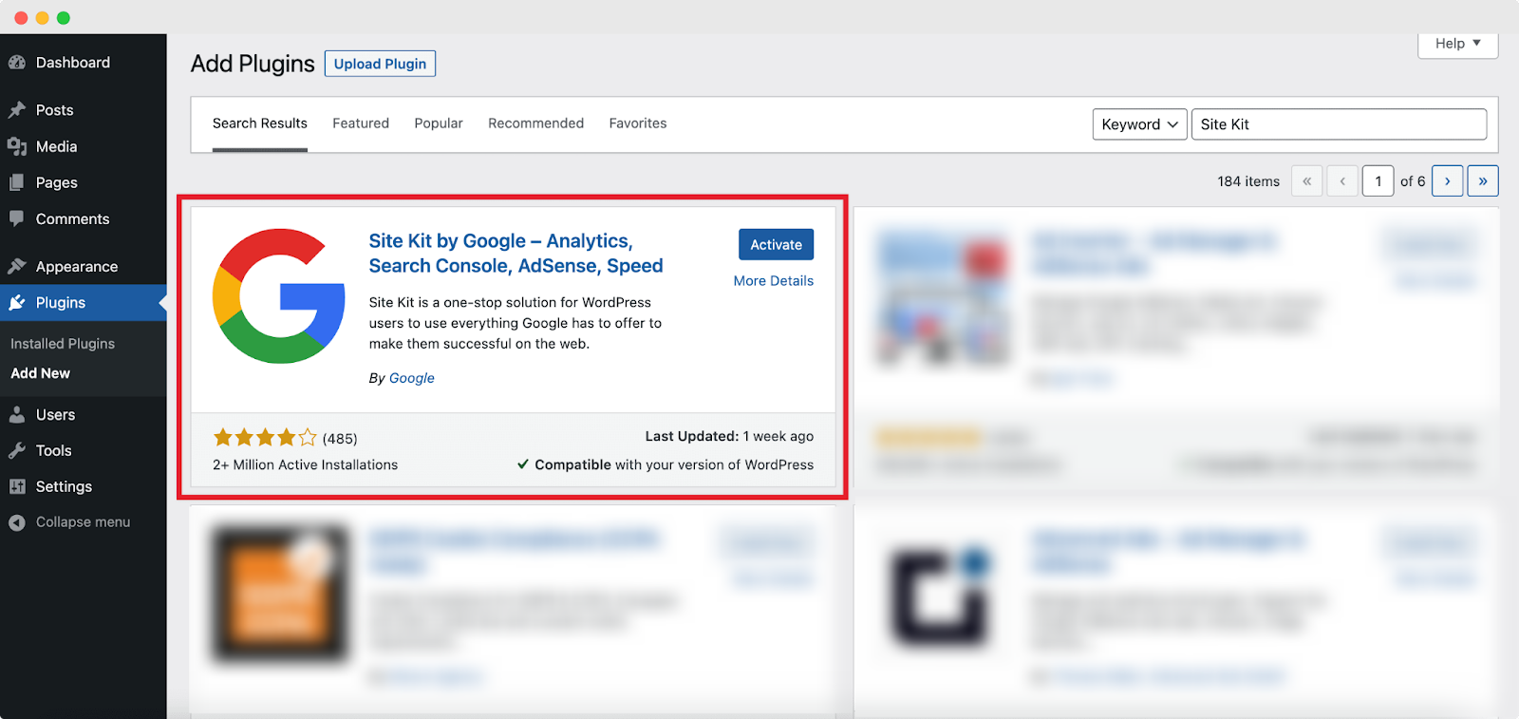Click the plugin search field with Site Kit

pos(1339,124)
